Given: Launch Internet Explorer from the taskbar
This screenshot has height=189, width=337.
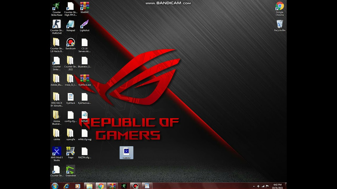Looking at the screenshot, I should [x=66, y=186].
